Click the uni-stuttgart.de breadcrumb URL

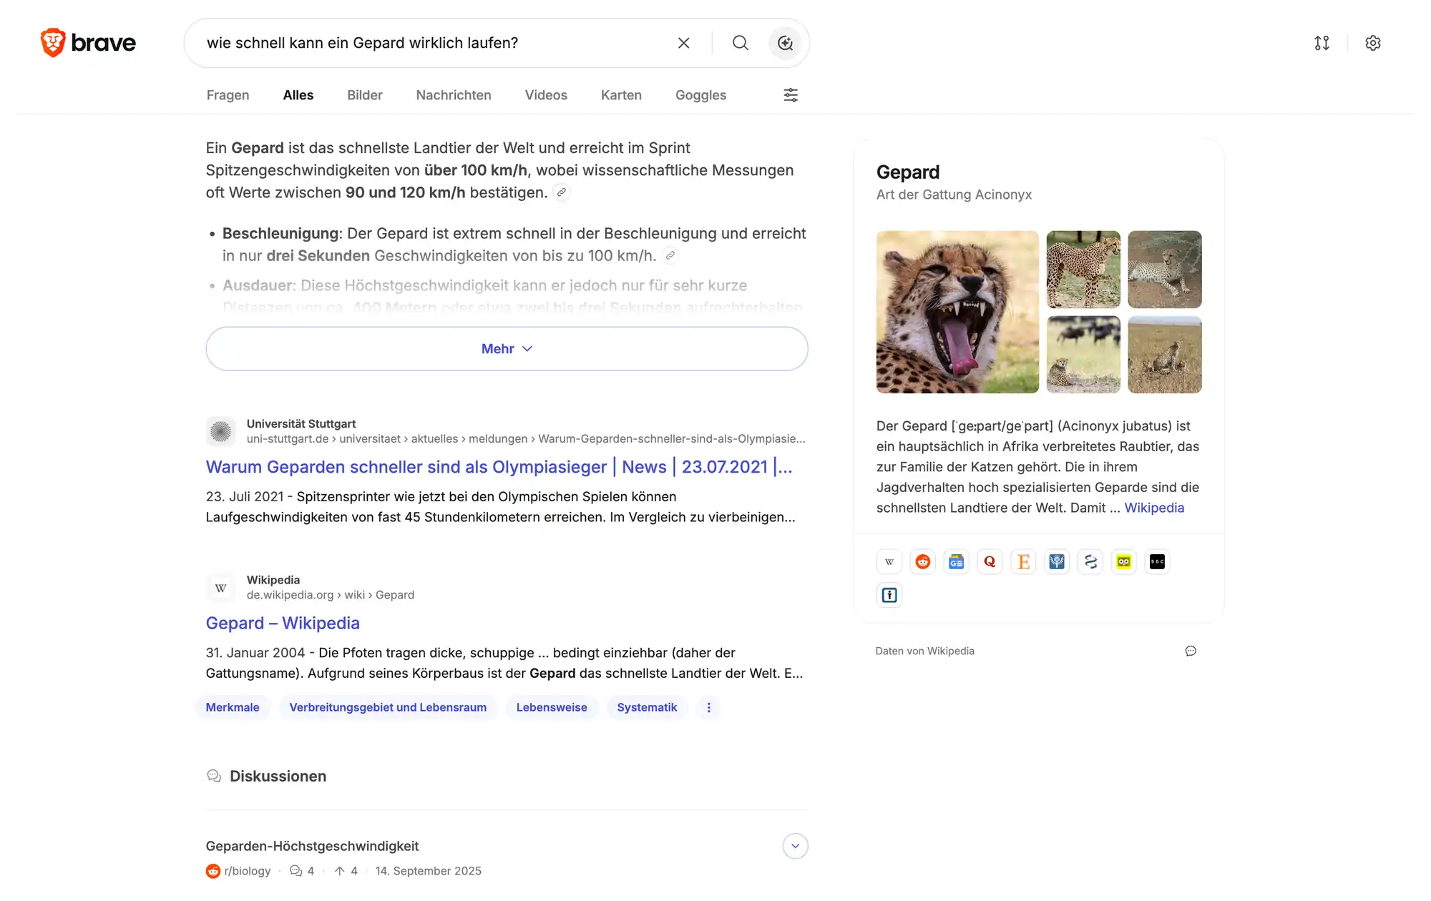526,438
